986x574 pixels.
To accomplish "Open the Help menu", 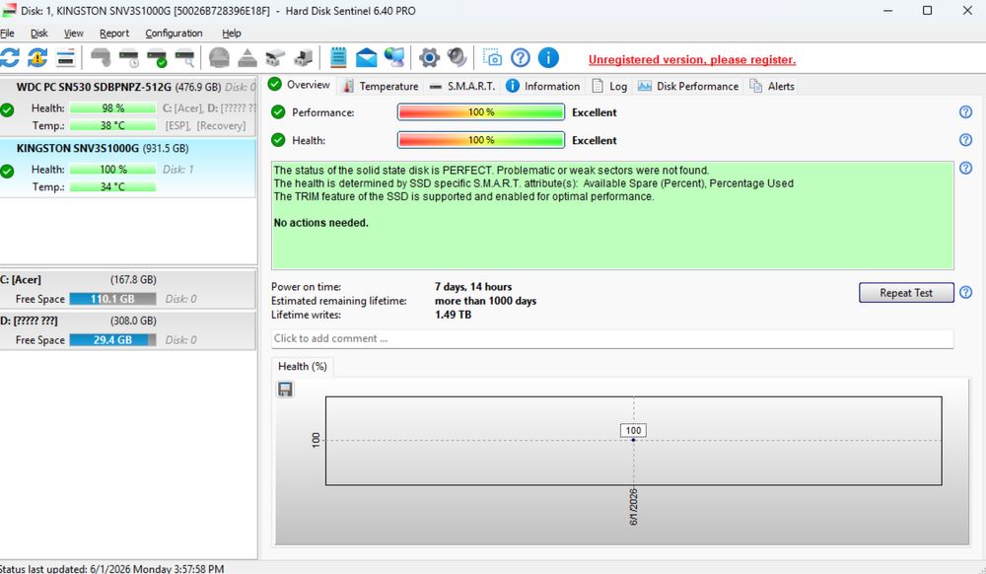I will (231, 34).
